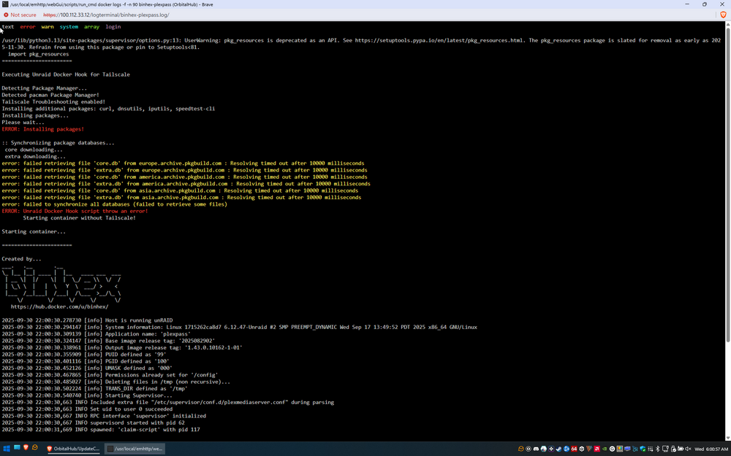The height and width of the screenshot is (456, 731).
Task: Click the "UMASK defined as '000'" line
Action: (87, 368)
